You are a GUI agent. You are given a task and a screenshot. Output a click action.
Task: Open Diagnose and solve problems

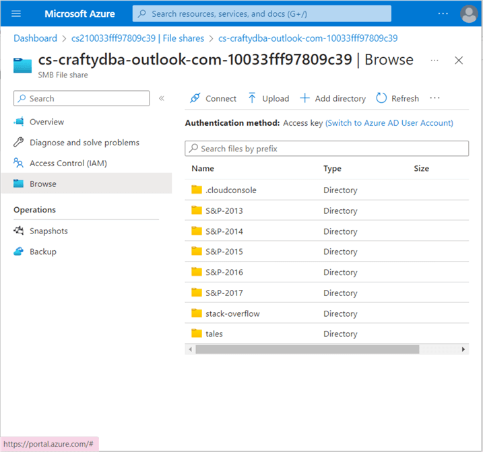(x=84, y=143)
